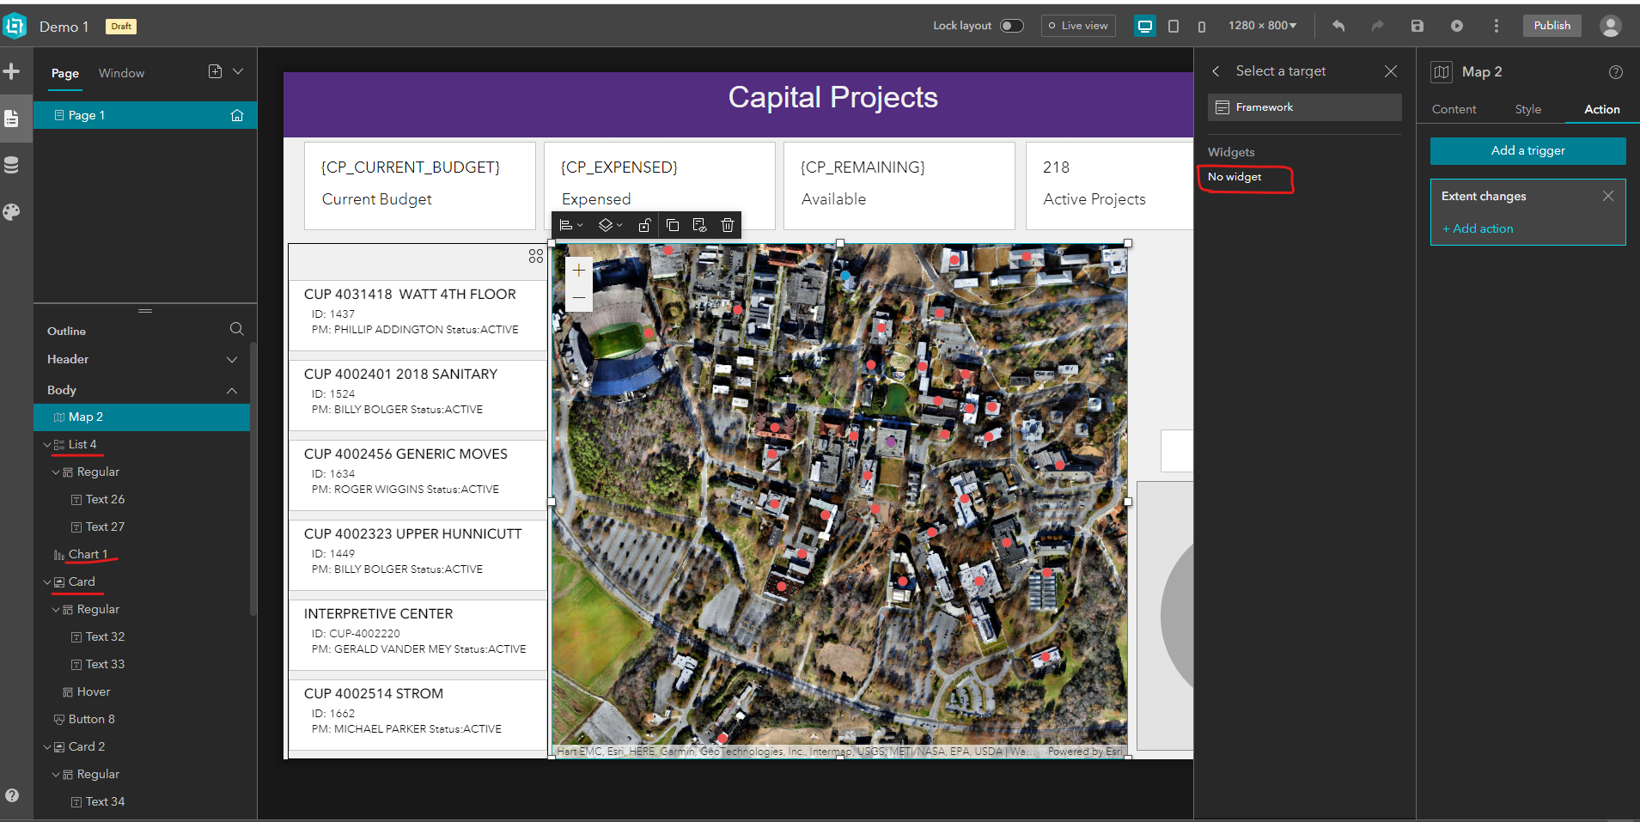Go back from Select a target panel
Screen dimensions: 1640x822
(x=1216, y=71)
